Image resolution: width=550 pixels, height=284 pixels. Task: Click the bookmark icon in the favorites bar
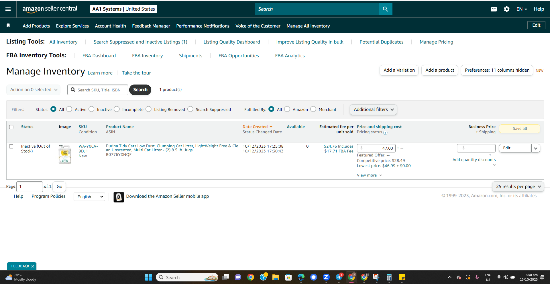[x=8, y=26]
